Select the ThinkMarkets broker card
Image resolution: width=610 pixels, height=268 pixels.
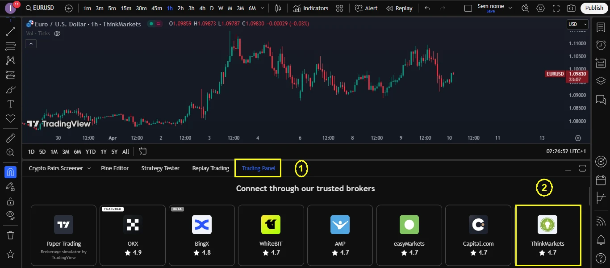[x=547, y=235]
